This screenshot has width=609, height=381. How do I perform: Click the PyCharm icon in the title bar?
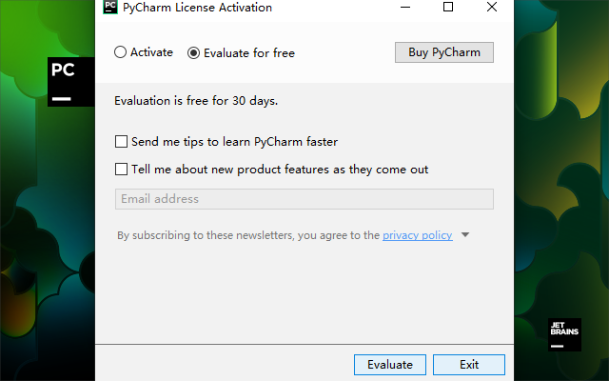(x=110, y=8)
